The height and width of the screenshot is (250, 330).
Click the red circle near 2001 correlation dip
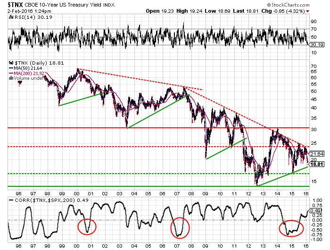coord(86,227)
